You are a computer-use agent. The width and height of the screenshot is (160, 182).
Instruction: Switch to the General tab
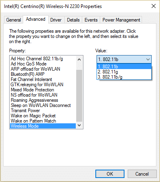(14, 20)
